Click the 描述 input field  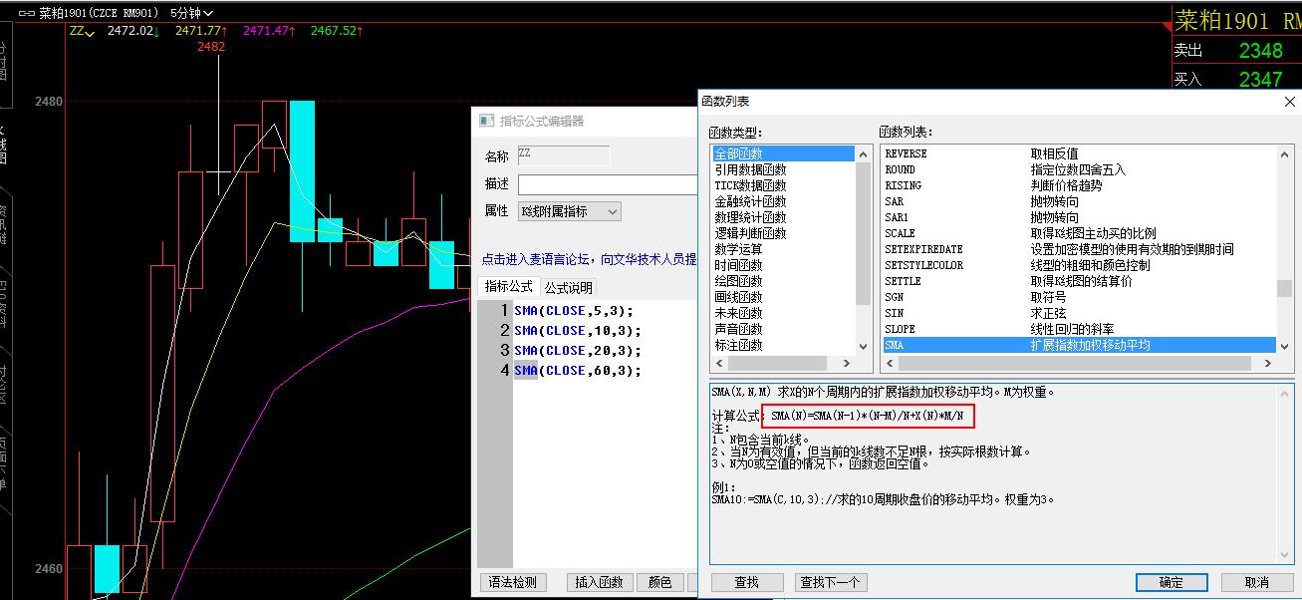608,184
